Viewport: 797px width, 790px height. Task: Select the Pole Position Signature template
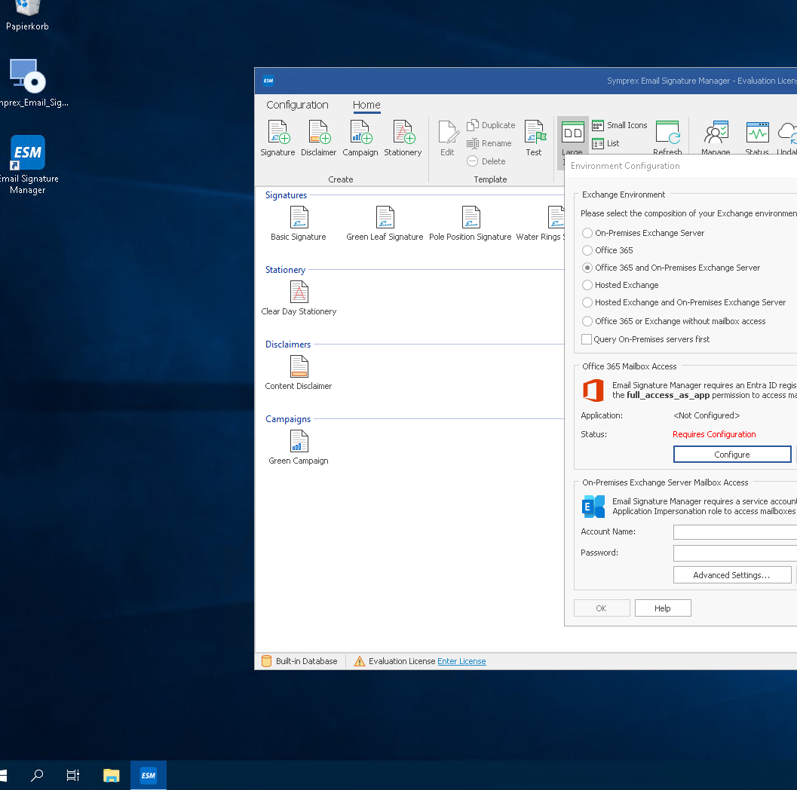coord(471,223)
